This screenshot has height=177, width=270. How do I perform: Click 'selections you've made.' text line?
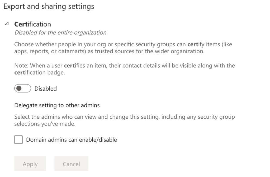tap(45, 124)
